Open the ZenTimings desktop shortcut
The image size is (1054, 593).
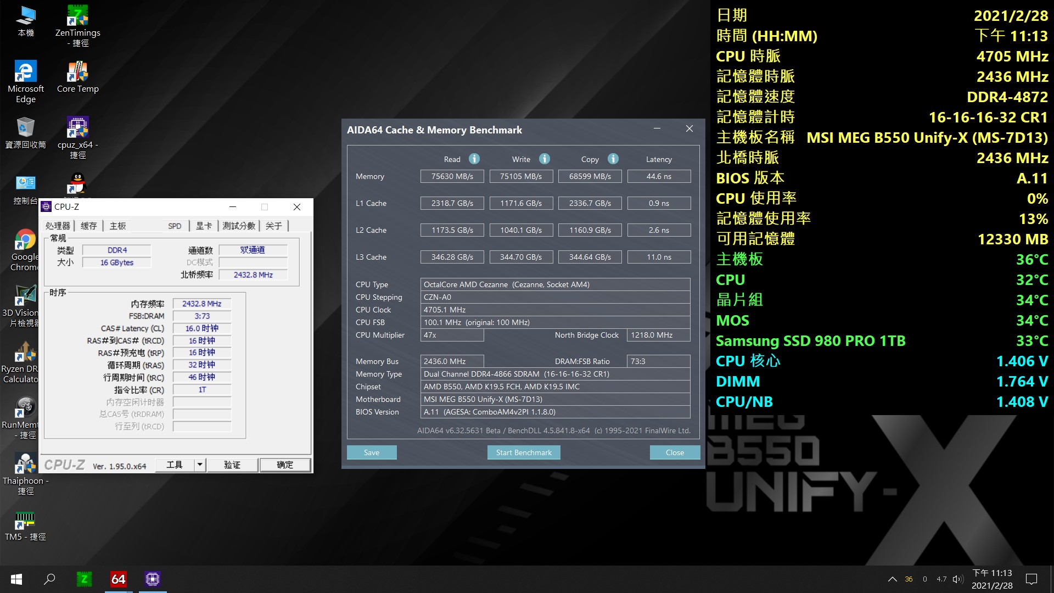(x=77, y=26)
